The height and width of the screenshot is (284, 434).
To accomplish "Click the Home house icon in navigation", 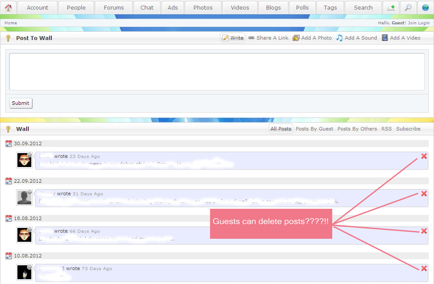I will click(8, 7).
